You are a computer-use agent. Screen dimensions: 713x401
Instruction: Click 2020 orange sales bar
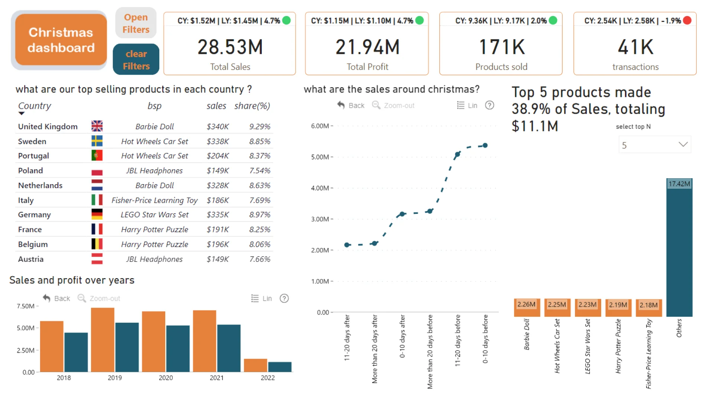point(154,342)
